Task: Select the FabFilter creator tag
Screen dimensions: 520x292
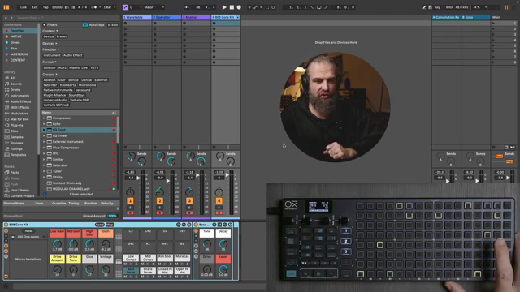Action: pos(50,85)
